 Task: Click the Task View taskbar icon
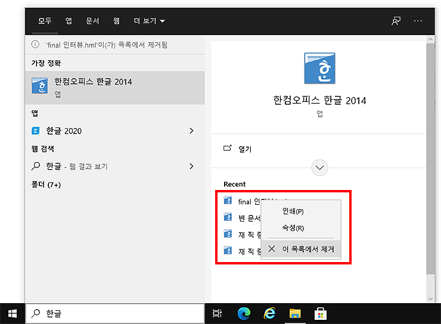[x=217, y=314]
